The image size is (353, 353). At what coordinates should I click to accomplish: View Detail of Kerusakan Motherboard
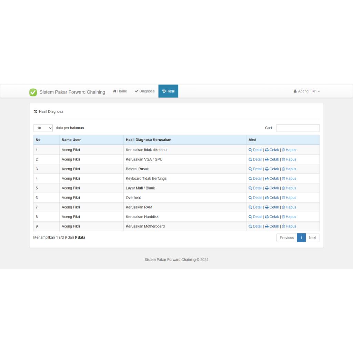[x=255, y=226]
